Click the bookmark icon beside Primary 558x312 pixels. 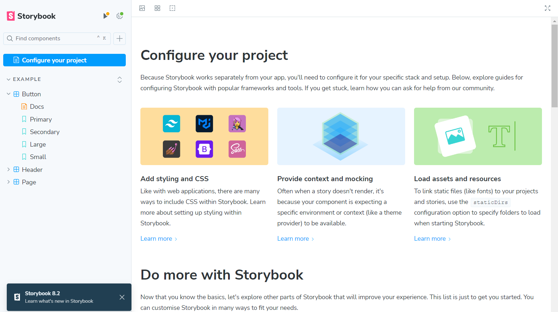24,119
